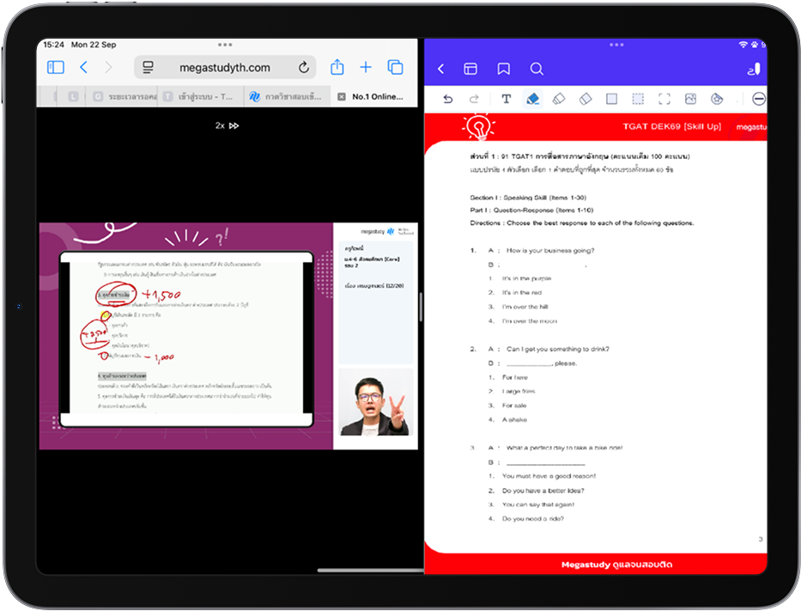Toggle the Safari sidebar
Viewport: 801px width, 611px height.
point(56,67)
